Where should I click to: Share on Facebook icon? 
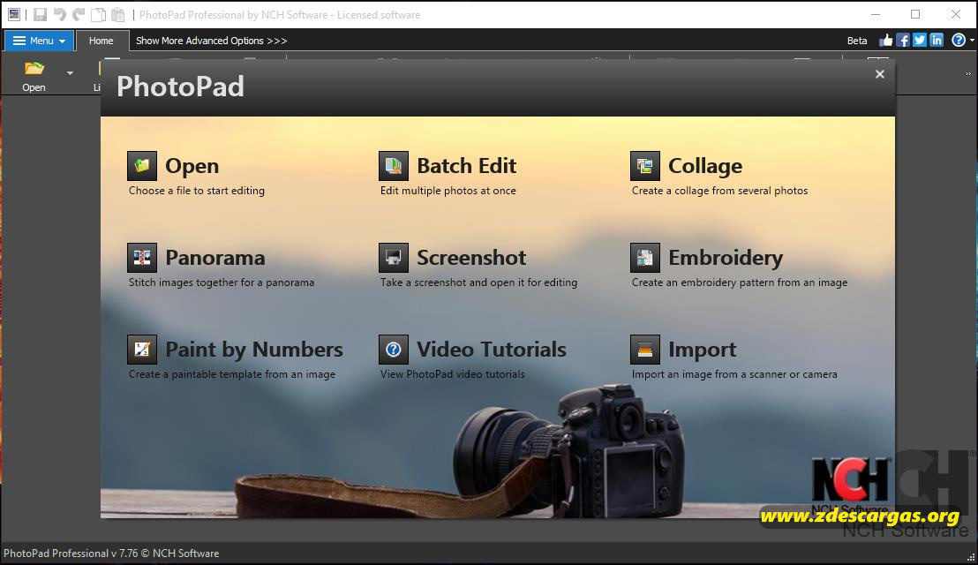(902, 41)
